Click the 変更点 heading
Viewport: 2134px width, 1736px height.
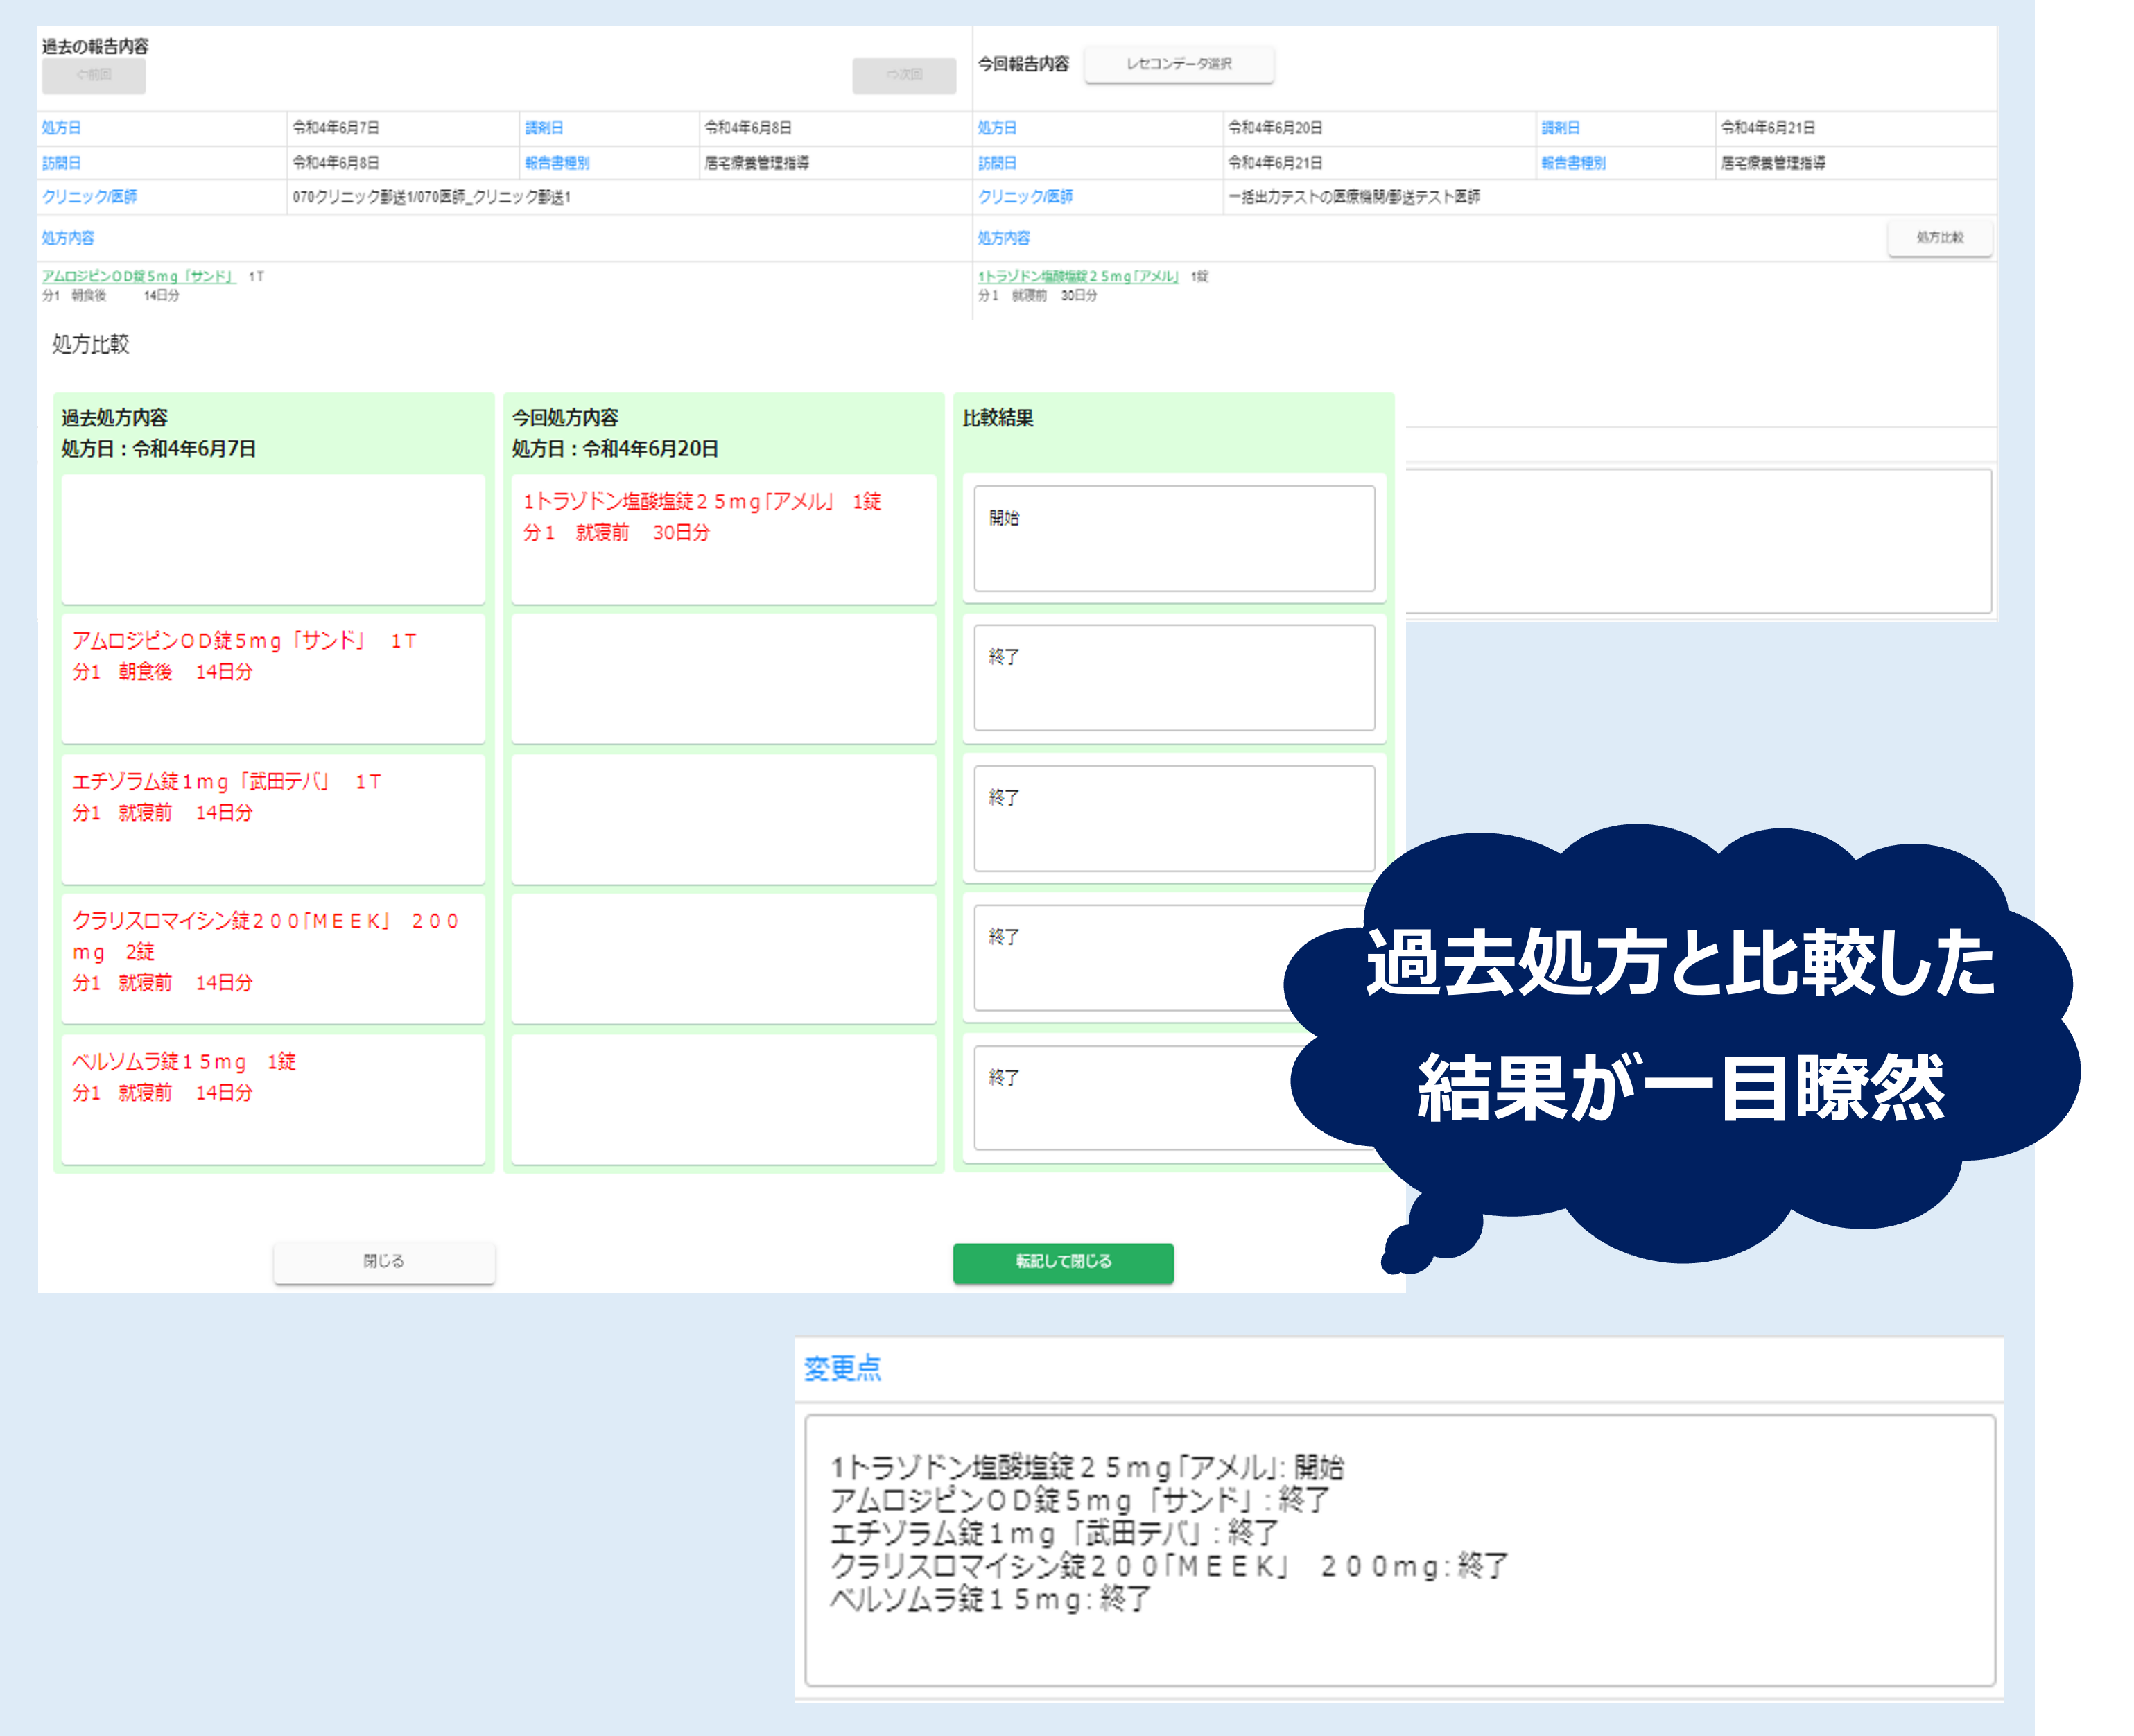click(x=842, y=1368)
